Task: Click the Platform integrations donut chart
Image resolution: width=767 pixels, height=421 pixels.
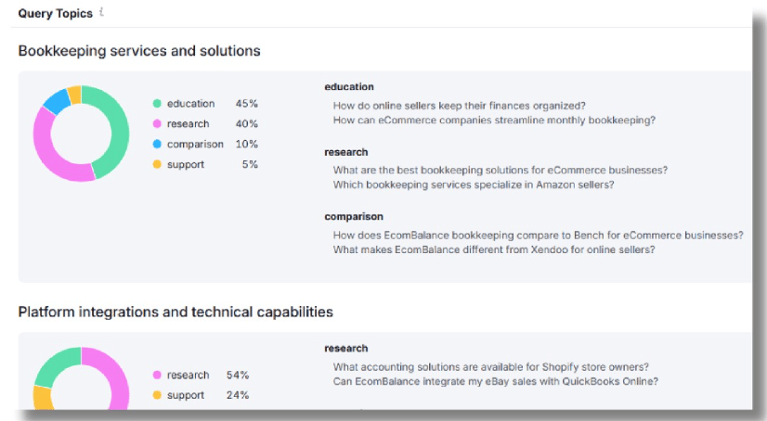Action: pos(81,378)
